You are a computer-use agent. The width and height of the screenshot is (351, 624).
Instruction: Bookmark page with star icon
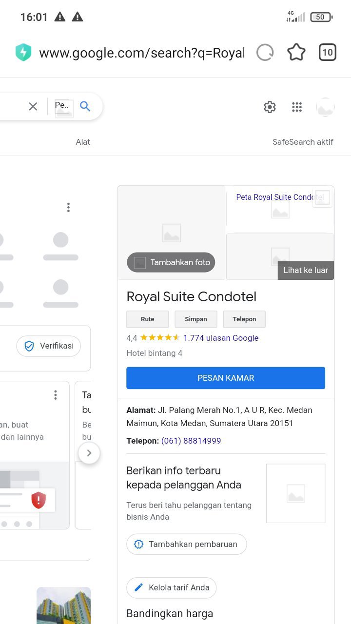296,53
